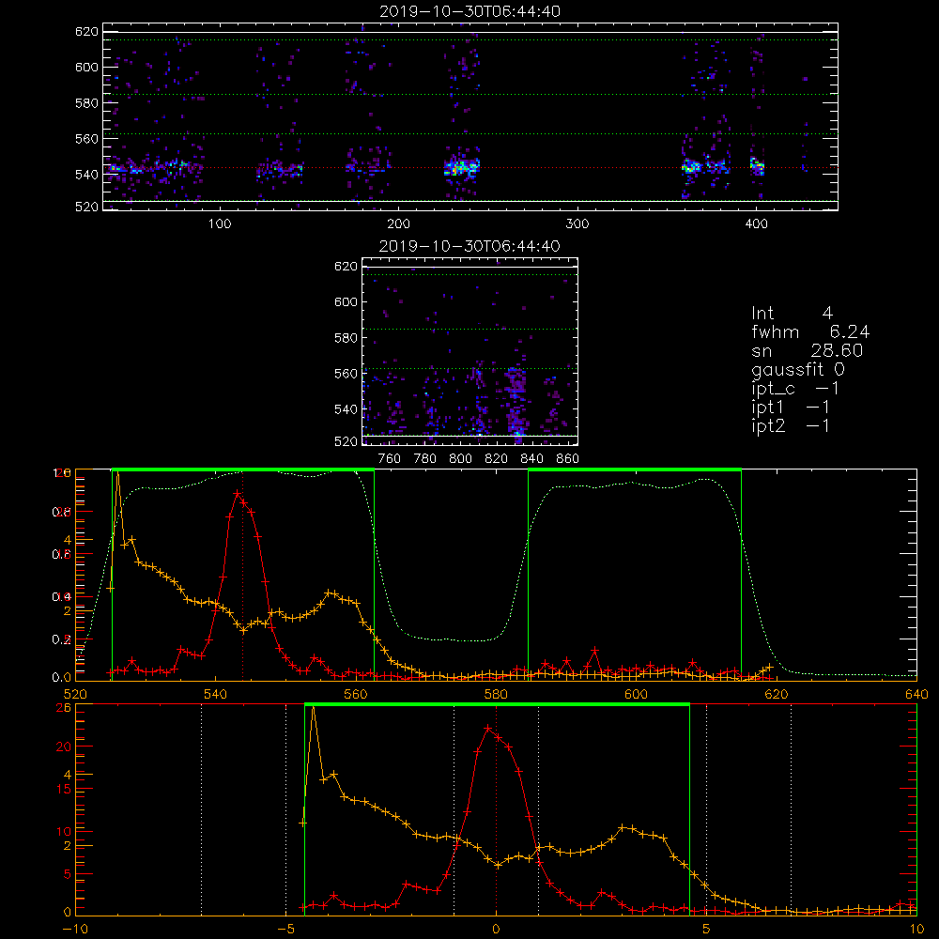
Task: Click the 'ipt1 -1' parameter line
Action: pyautogui.click(x=791, y=408)
